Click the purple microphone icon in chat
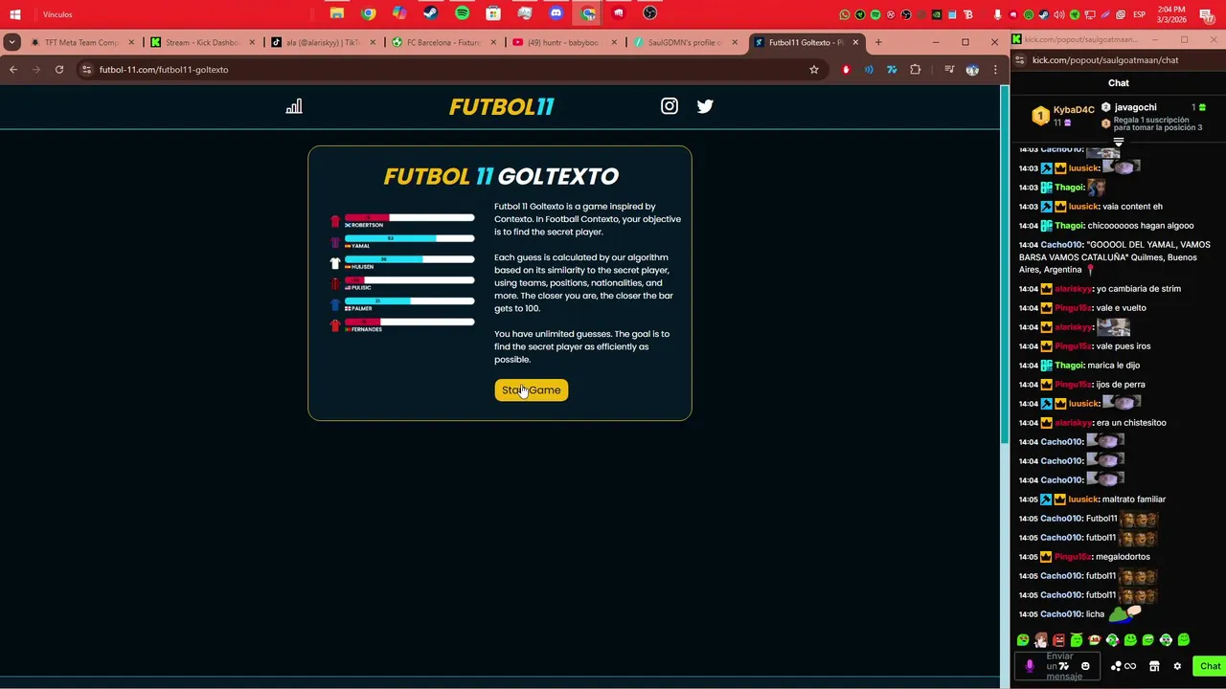The height and width of the screenshot is (689, 1226). click(x=1030, y=666)
